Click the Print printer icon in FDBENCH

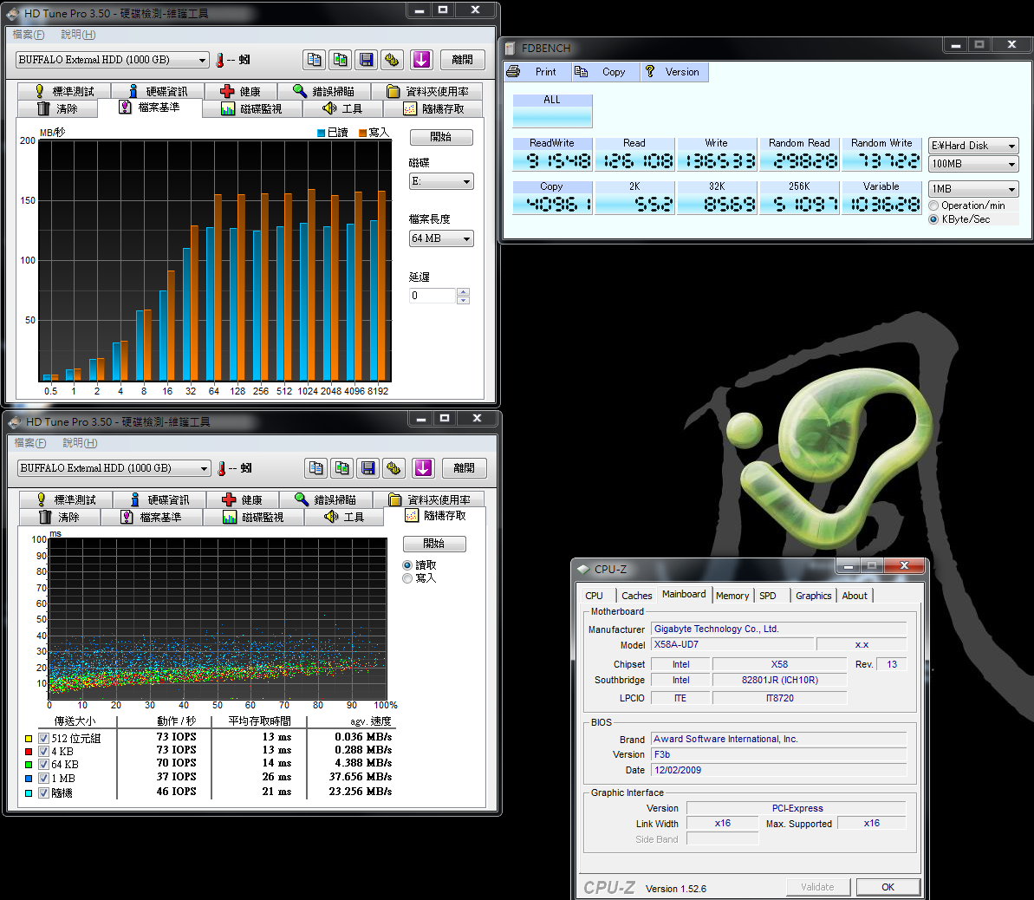pyautogui.click(x=514, y=72)
